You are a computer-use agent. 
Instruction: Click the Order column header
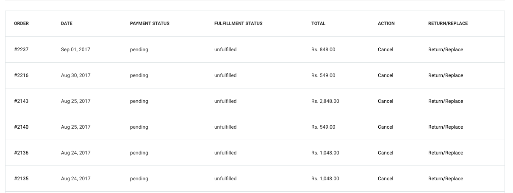click(21, 24)
